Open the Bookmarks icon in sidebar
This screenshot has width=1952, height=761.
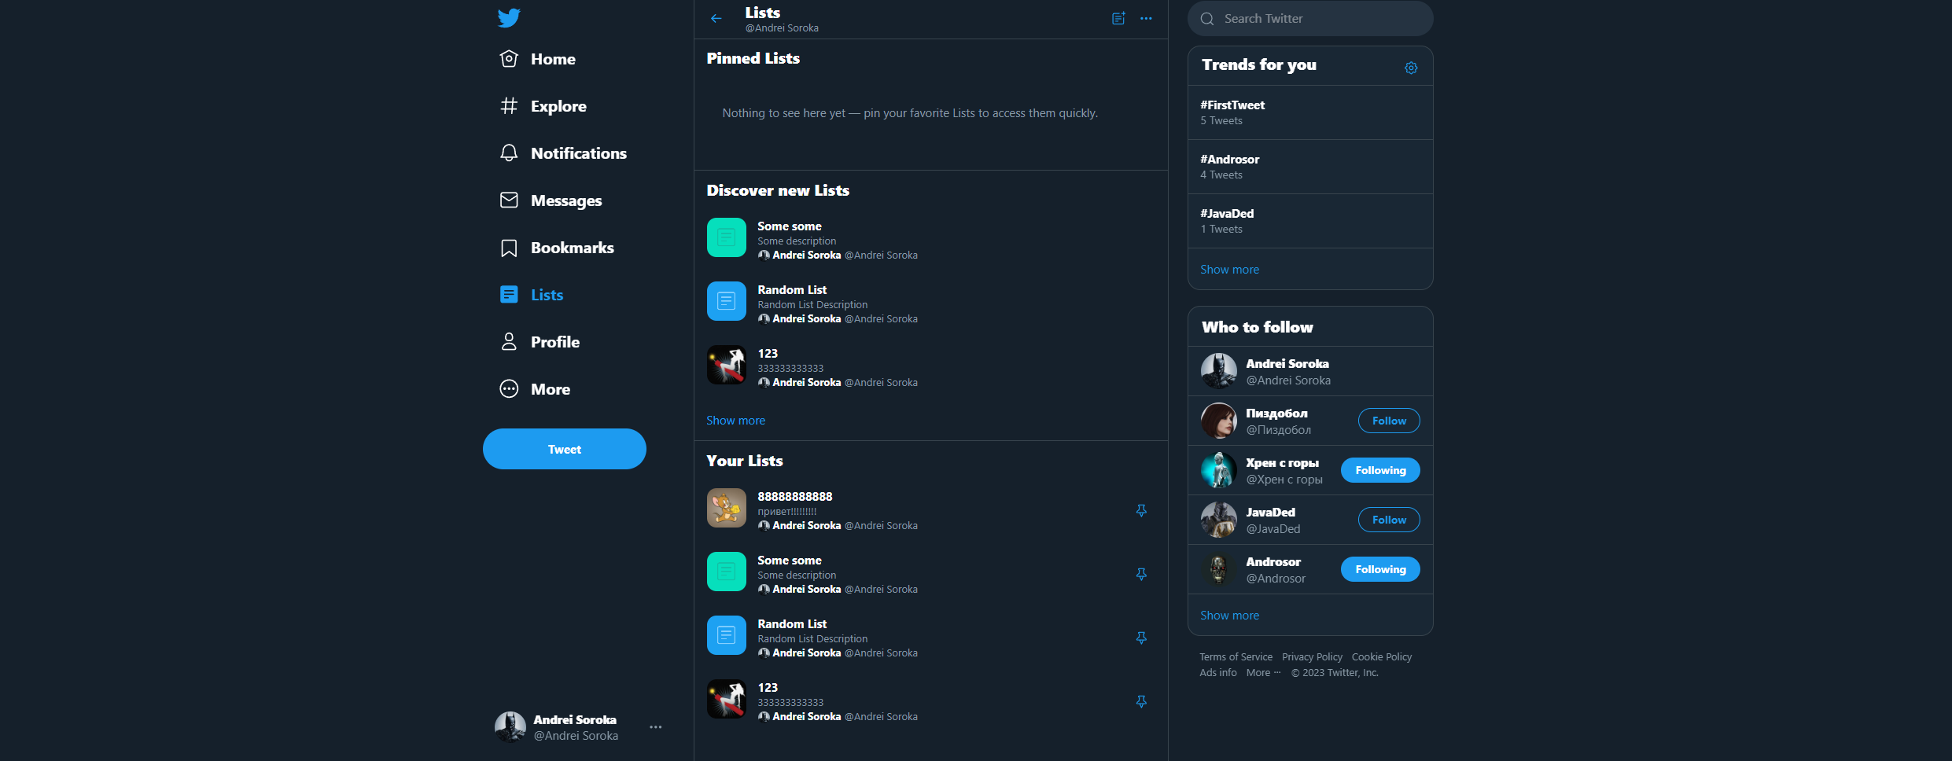pyautogui.click(x=509, y=248)
